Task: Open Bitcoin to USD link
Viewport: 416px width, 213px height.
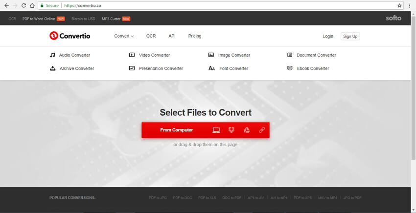Action: [x=83, y=19]
